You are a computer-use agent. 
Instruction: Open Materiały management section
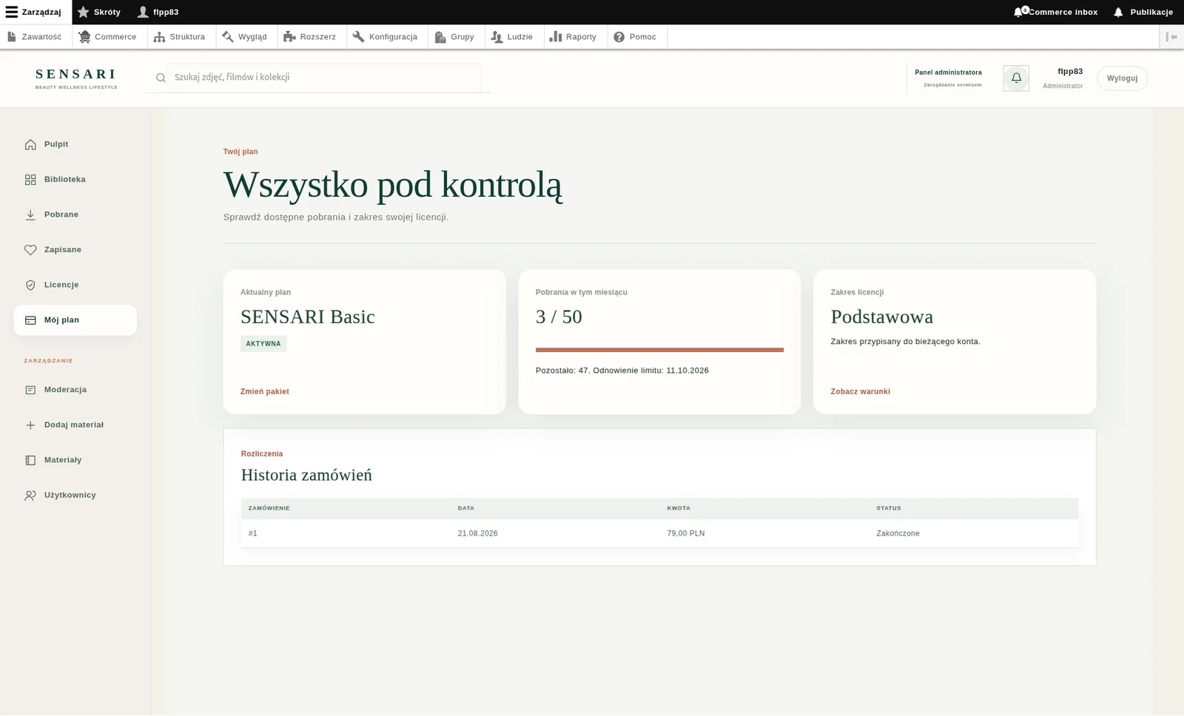point(75,460)
